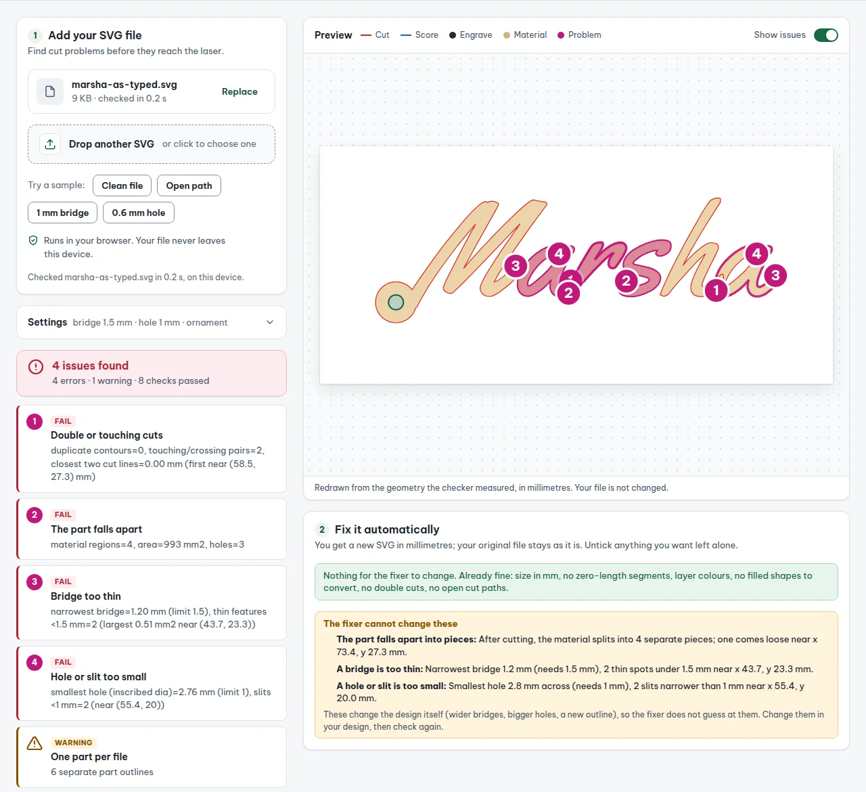Screen dimensions: 866x792
Task: Click badge 3 on the Bridge too thin card
Action: pyautogui.click(x=35, y=581)
